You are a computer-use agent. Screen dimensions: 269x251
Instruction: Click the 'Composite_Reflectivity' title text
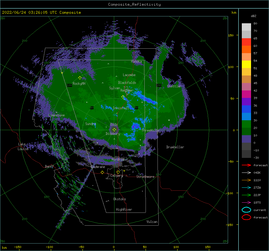134,4
